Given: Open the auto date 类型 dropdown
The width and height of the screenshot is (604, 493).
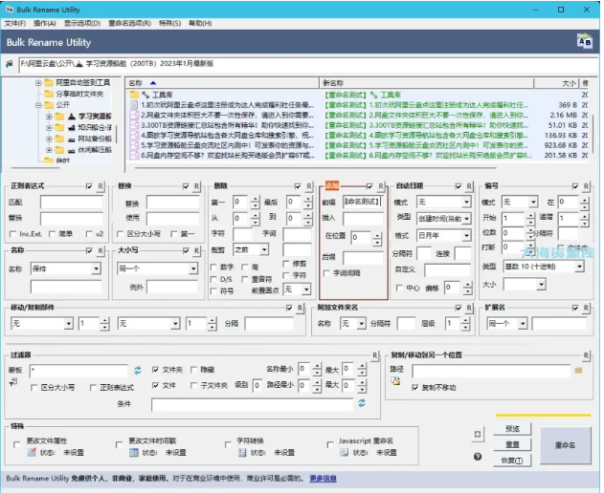Looking at the screenshot, I should tap(442, 219).
